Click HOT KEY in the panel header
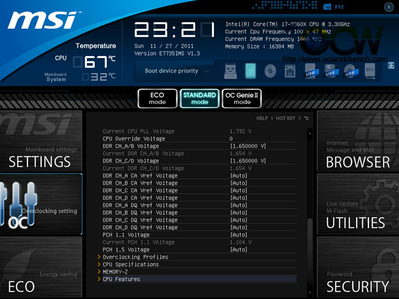Image resolution: width=399 pixels, height=299 pixels. click(286, 118)
